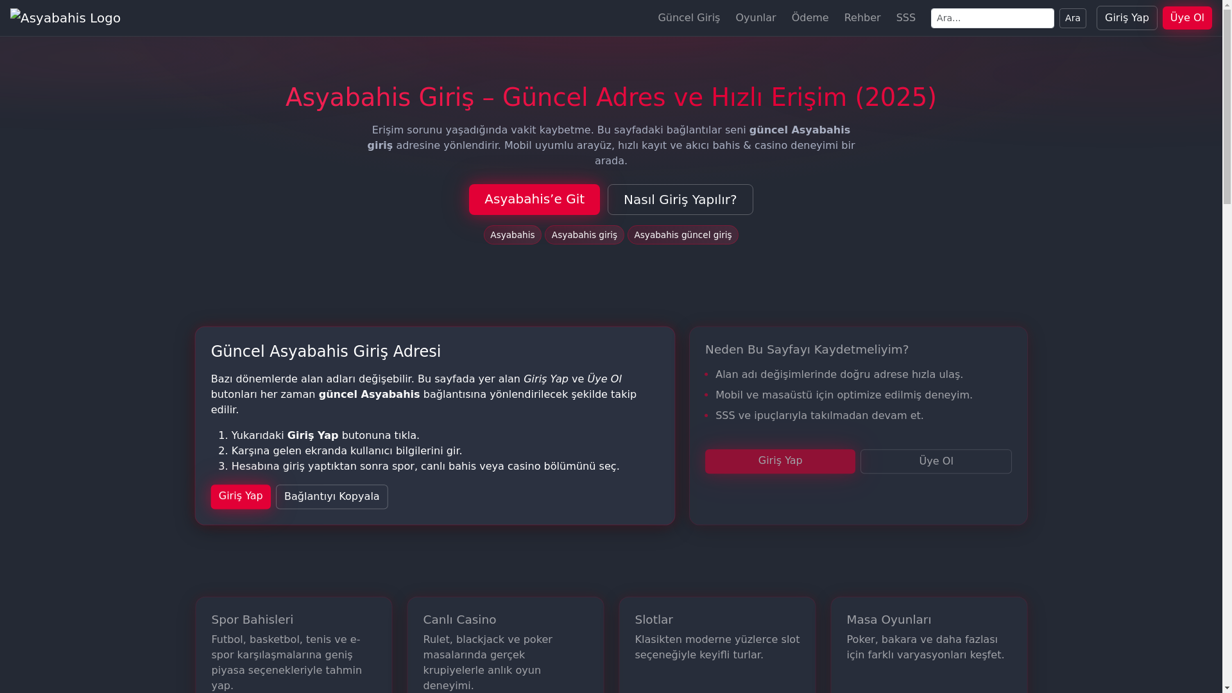Click the Canlı Casino card heading

point(459,620)
